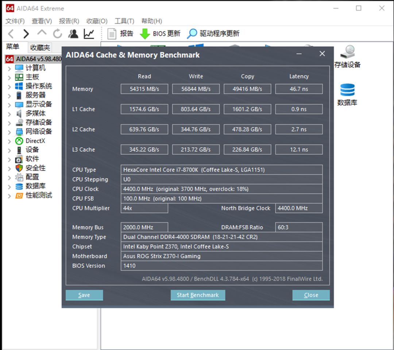Image resolution: width=394 pixels, height=350 pixels.
Task: Select the 操作系统 Windows tree icon
Action: point(19,86)
